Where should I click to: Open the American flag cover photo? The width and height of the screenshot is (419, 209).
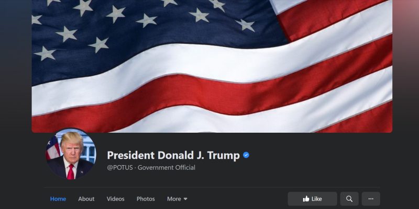coord(212,66)
